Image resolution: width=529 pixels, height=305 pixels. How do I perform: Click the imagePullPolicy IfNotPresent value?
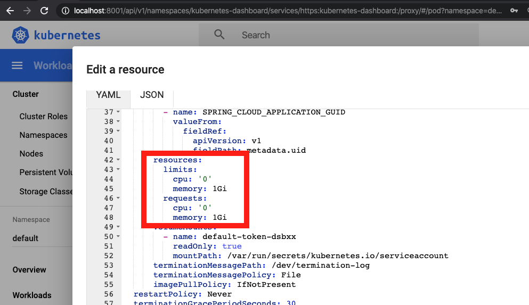point(266,285)
